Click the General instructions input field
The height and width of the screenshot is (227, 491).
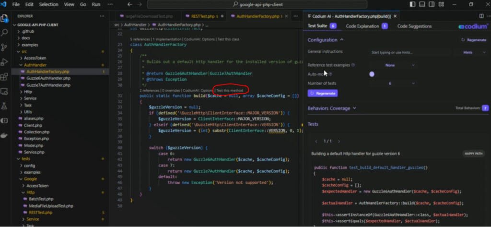410,52
